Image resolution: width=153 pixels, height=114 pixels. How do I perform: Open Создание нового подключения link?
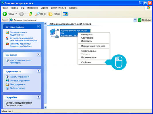18,34
